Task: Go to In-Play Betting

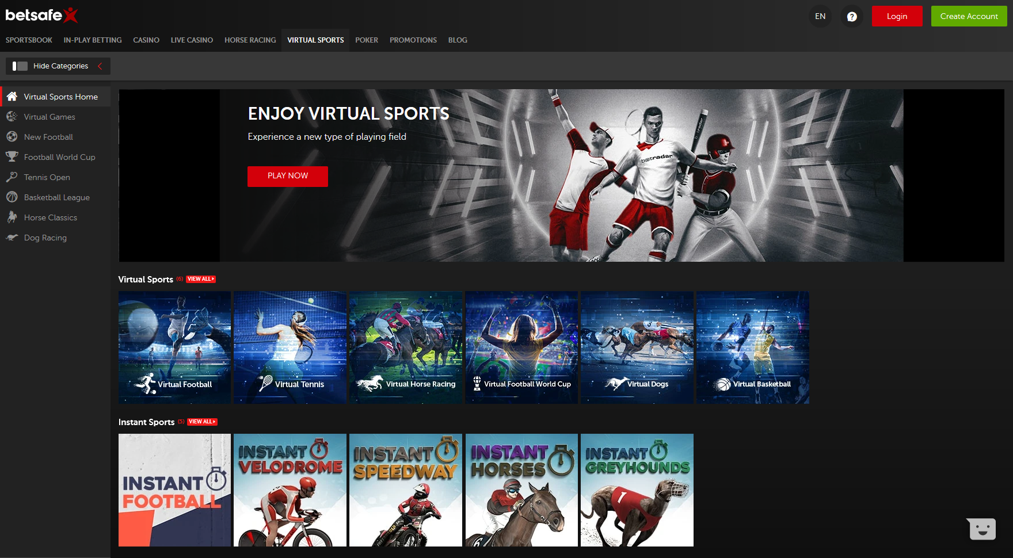Action: [93, 40]
